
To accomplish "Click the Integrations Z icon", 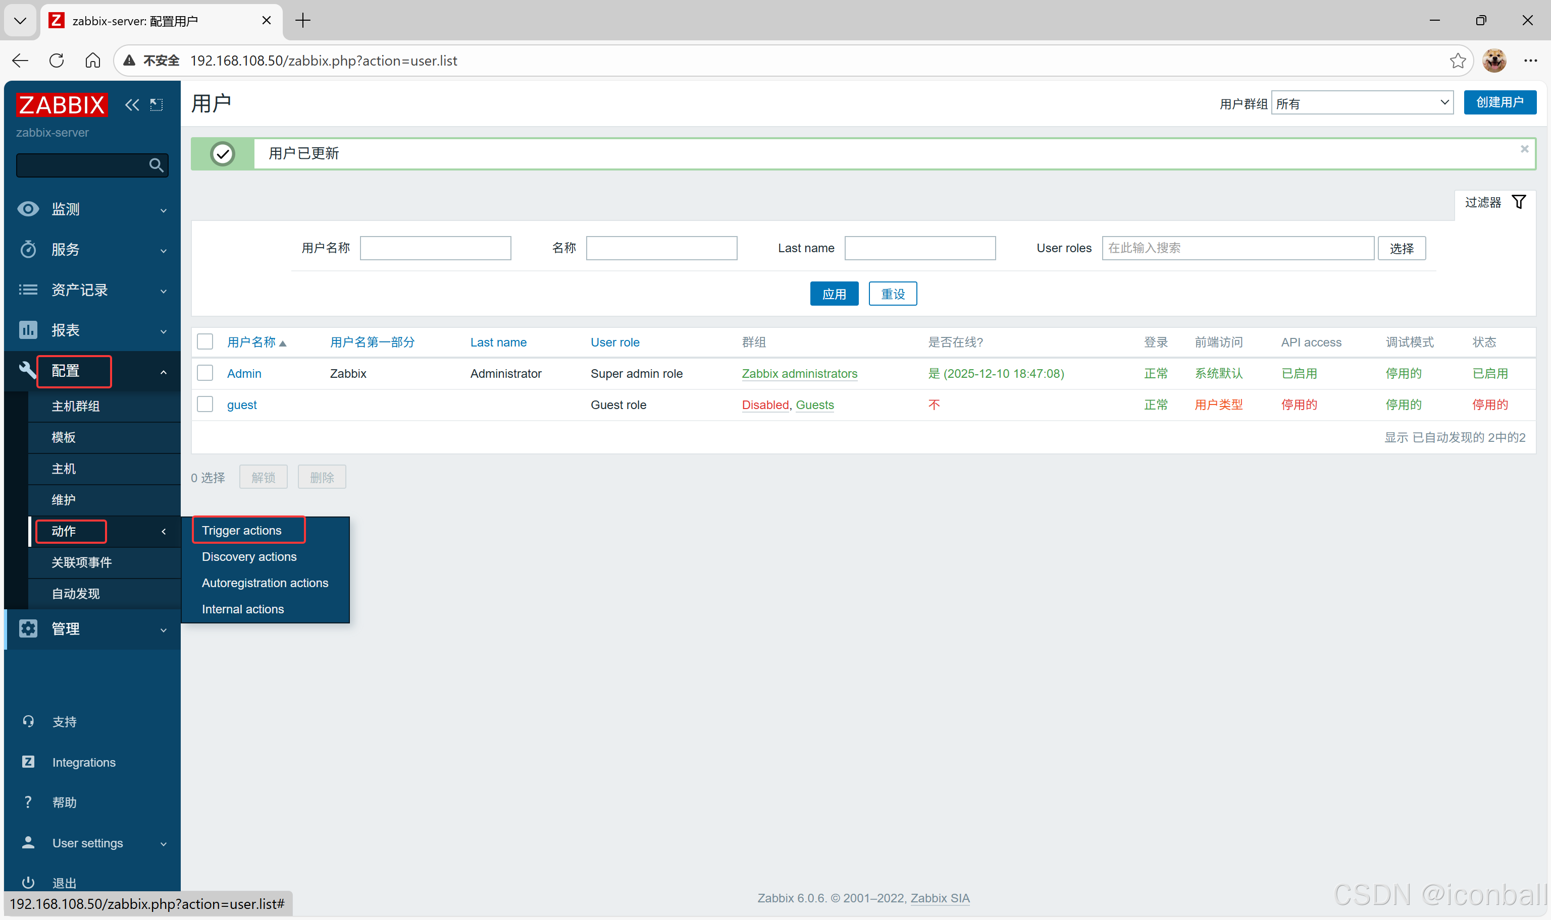I will click(x=28, y=762).
